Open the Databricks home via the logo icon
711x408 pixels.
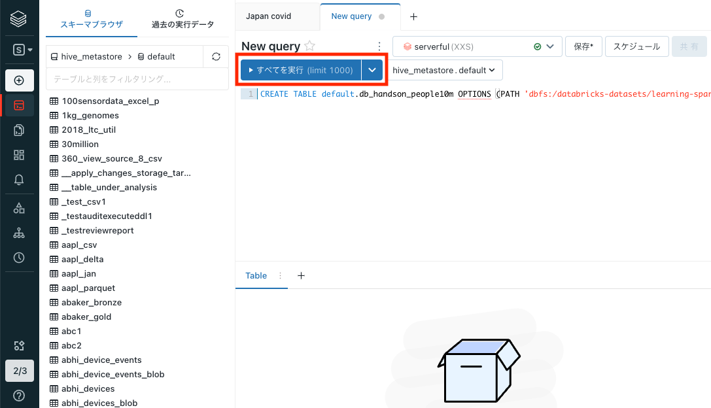click(x=18, y=18)
